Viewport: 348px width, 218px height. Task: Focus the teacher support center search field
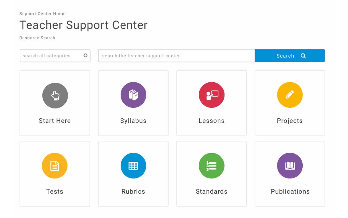coord(176,56)
